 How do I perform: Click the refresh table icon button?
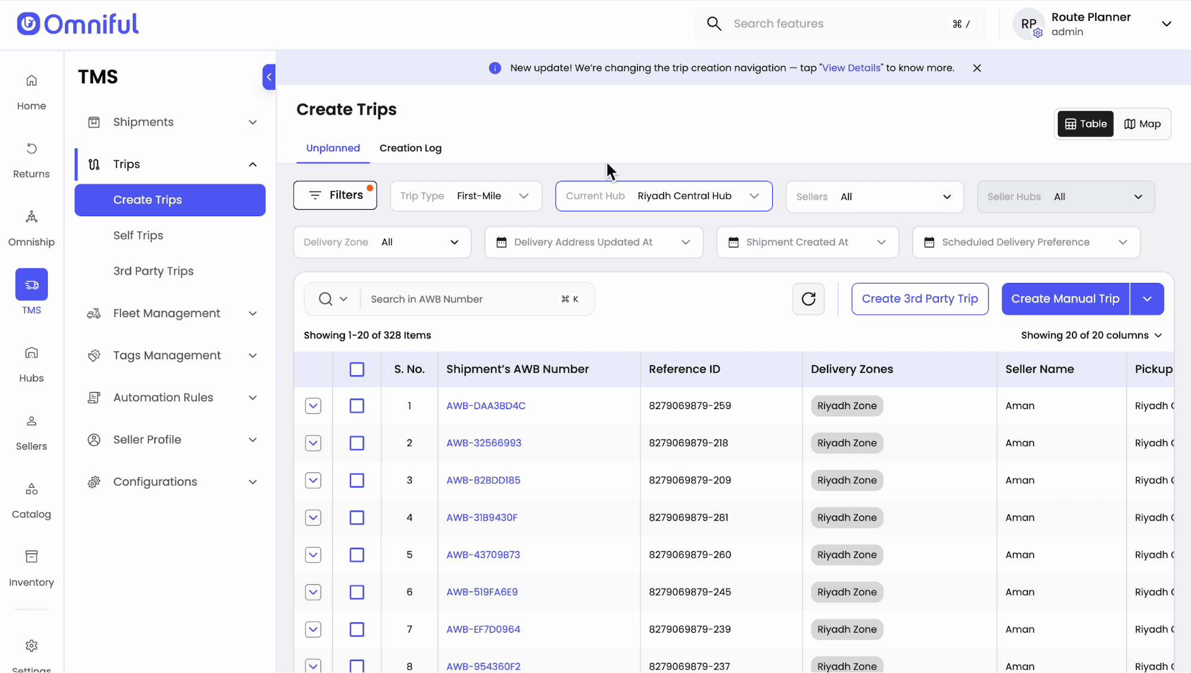(808, 299)
